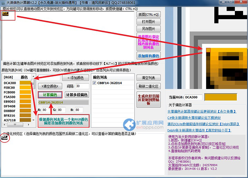Image resolution: width=248 pixels, height=178 pixels.
Task: Select the F5A500 row
Action: click(17, 97)
